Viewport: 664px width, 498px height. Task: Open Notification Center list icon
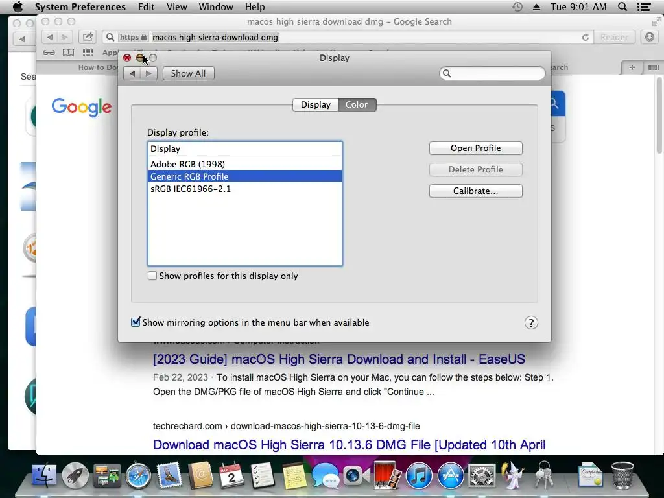point(644,6)
